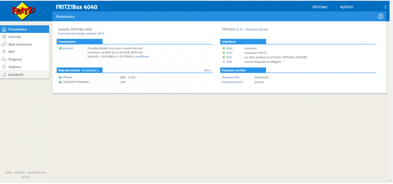Open the Altro... link in Rete domestica

tap(208, 70)
